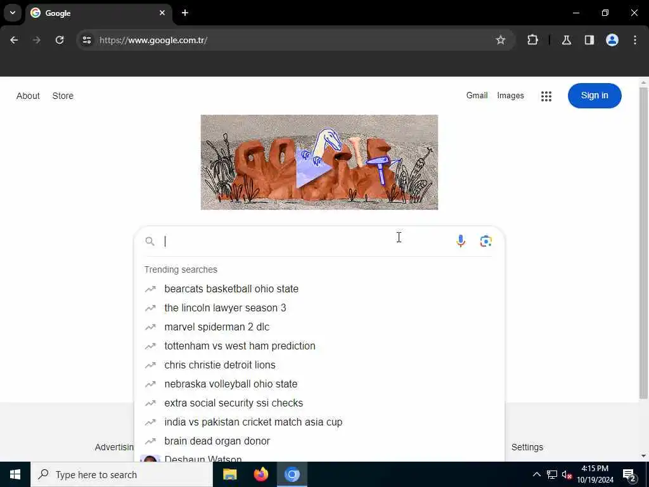
Task: Open the network status tray icon
Action: tap(552, 474)
